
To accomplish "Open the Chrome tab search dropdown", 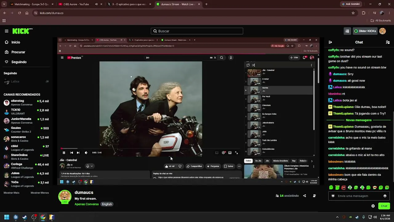I will 4,4.
